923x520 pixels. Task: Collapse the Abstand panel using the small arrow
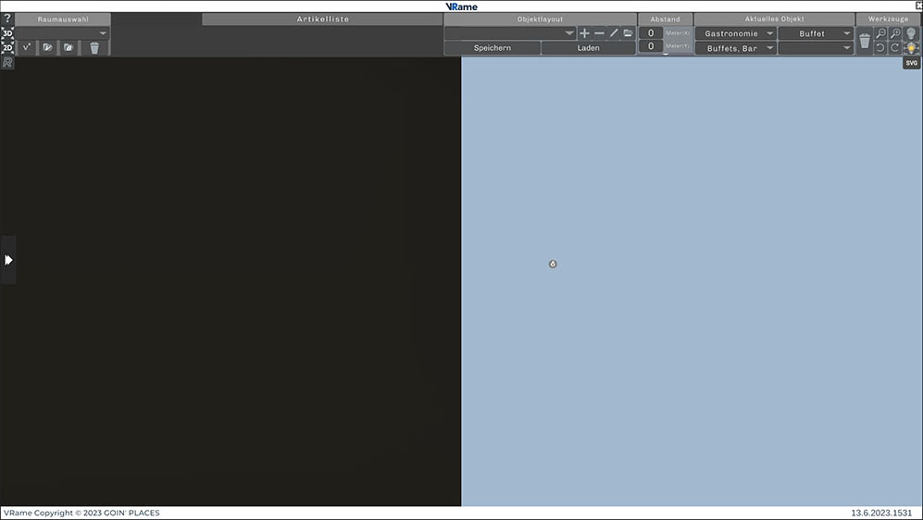click(x=666, y=55)
